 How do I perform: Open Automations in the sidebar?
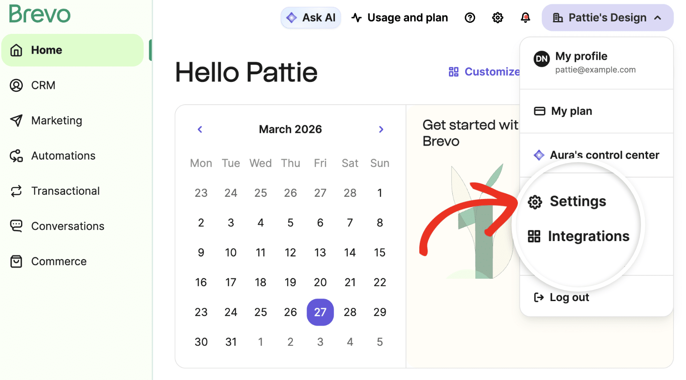63,156
